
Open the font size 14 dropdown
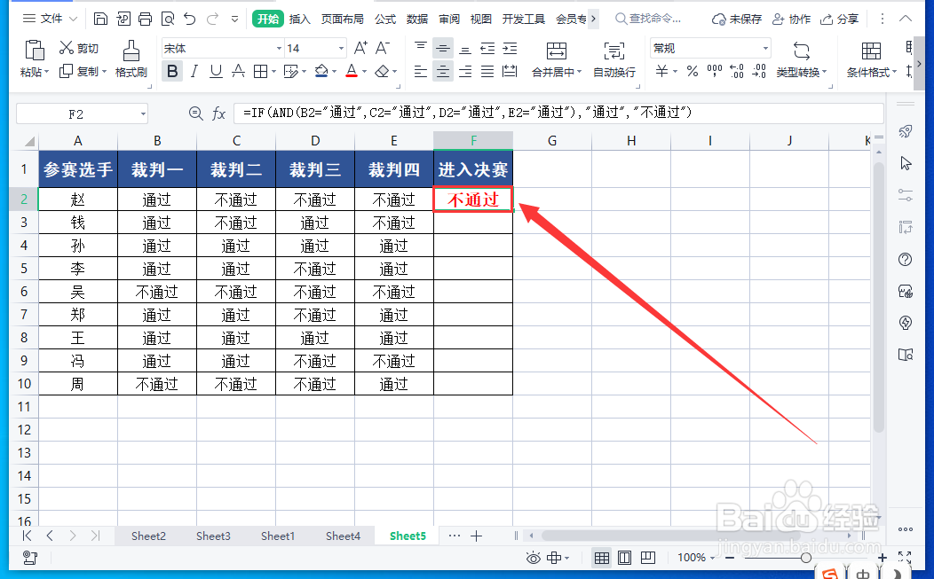(x=341, y=48)
